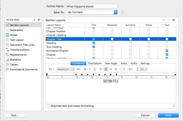This screenshot has width=183, height=121.
Task: Click the paintbrush icon near override option
Action: point(174,106)
